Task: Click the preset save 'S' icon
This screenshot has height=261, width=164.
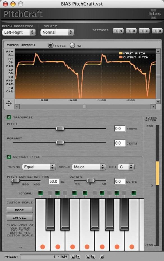Action: point(93,257)
